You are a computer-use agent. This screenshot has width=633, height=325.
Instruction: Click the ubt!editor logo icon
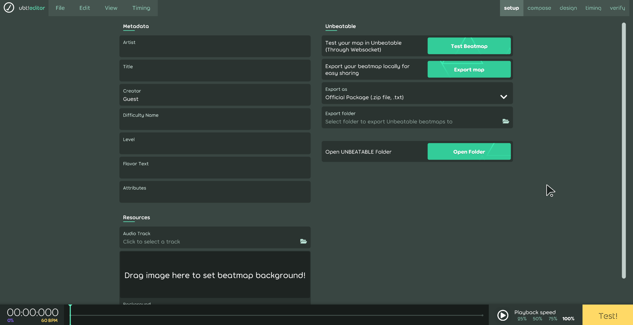[x=9, y=8]
